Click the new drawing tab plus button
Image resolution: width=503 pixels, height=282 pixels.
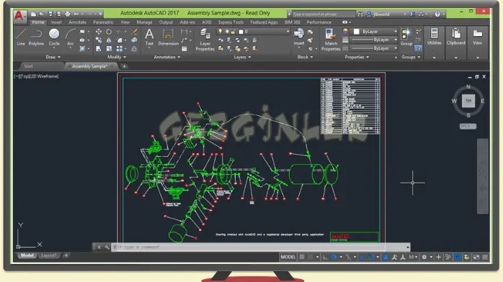click(x=124, y=66)
